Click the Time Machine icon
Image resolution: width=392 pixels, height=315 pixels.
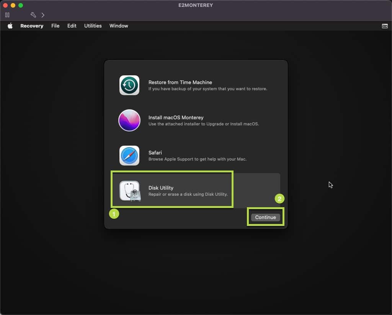pyautogui.click(x=129, y=85)
